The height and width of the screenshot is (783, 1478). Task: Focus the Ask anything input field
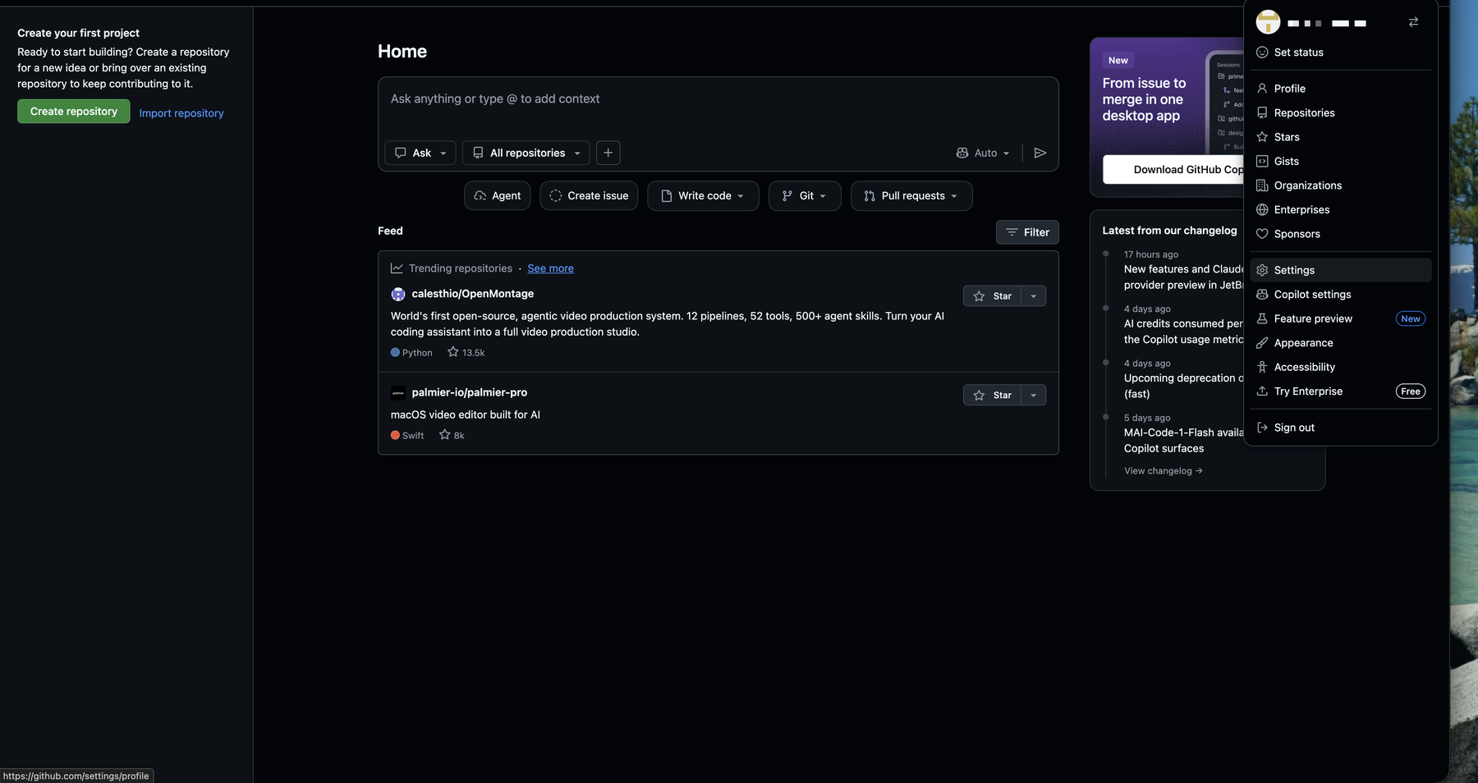[x=718, y=99]
